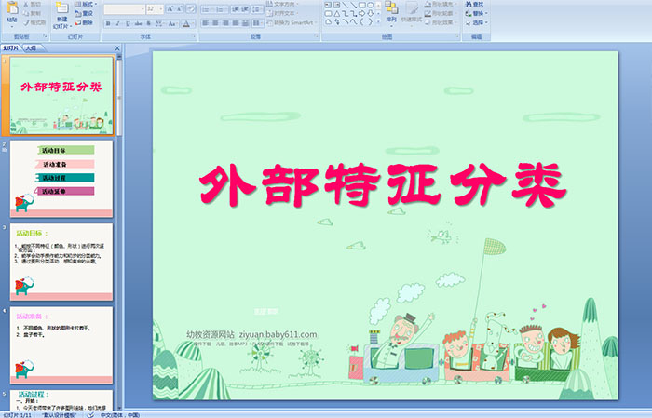
Task: Open Shape Fill 形状填充 color
Action: (441, 4)
